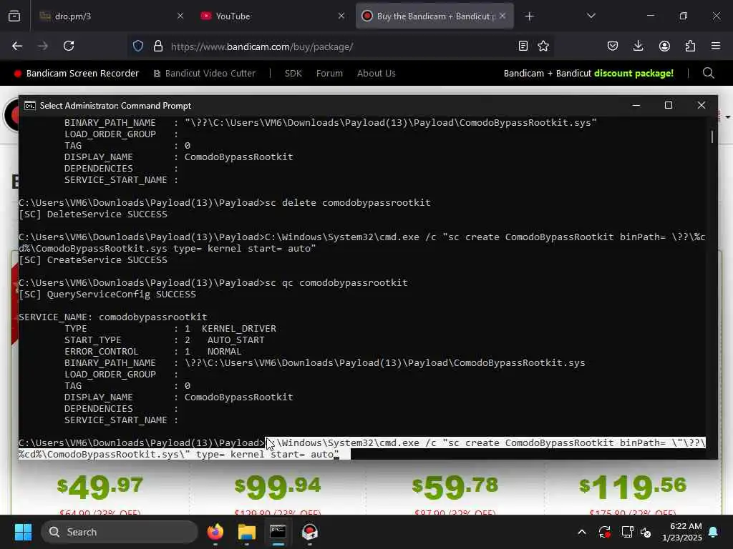View site security lock information

tap(158, 46)
